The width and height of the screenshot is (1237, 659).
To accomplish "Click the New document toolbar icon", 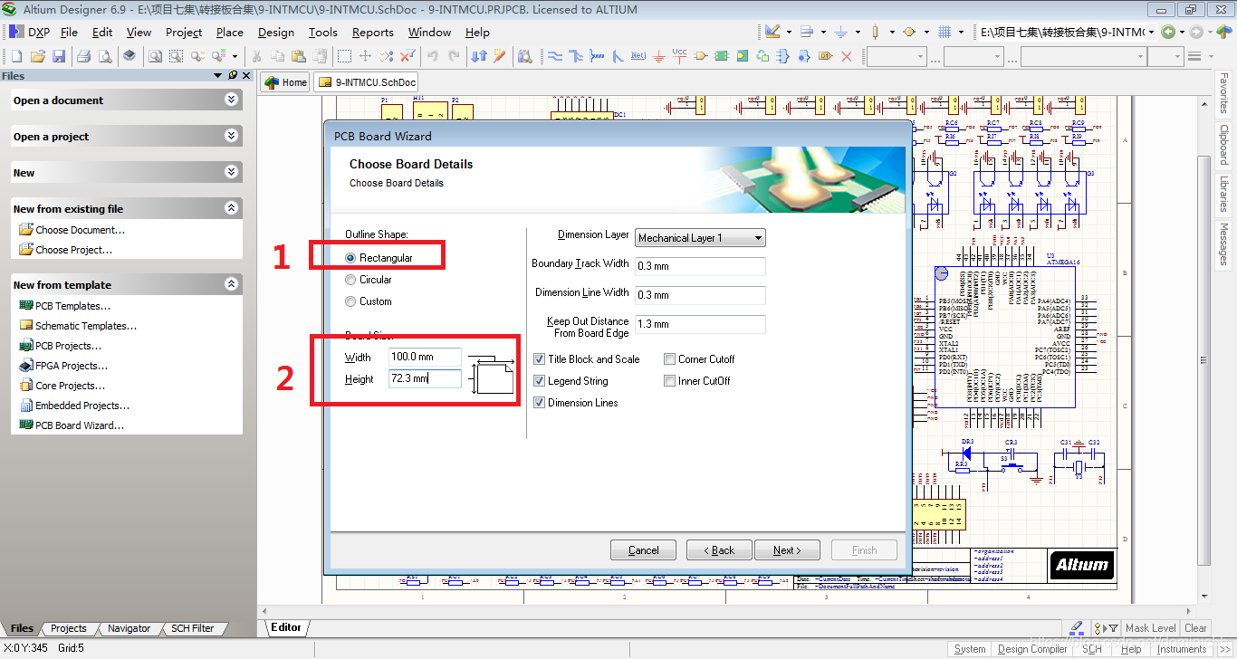I will point(16,56).
